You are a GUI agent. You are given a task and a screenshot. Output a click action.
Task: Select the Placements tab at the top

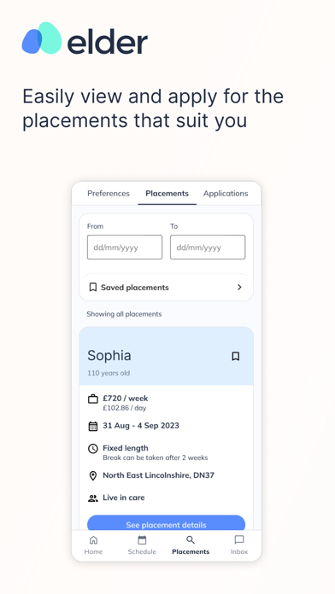tap(167, 193)
